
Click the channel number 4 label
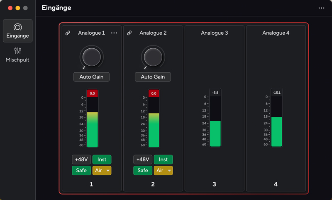click(276, 184)
